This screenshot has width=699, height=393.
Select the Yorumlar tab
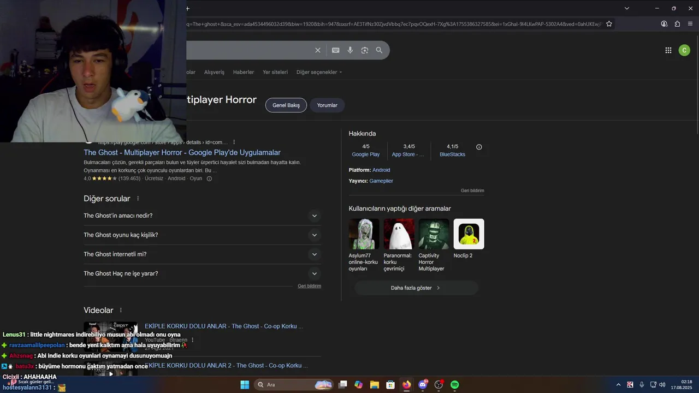(327, 105)
